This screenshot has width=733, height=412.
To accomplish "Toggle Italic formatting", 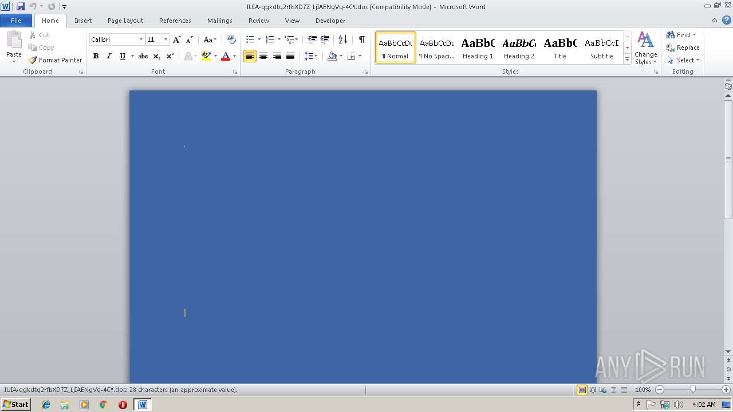I will (109, 56).
